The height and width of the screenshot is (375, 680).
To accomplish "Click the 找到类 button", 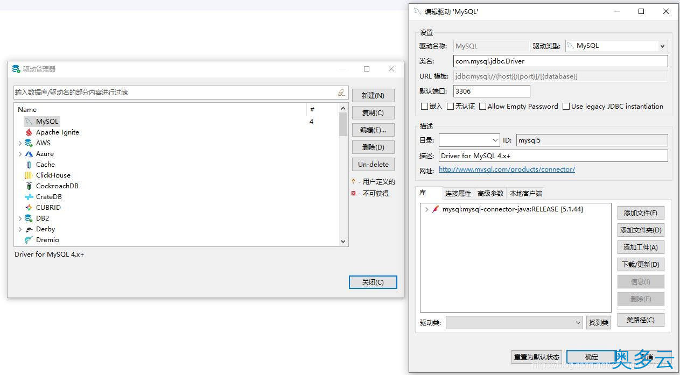I will point(599,322).
